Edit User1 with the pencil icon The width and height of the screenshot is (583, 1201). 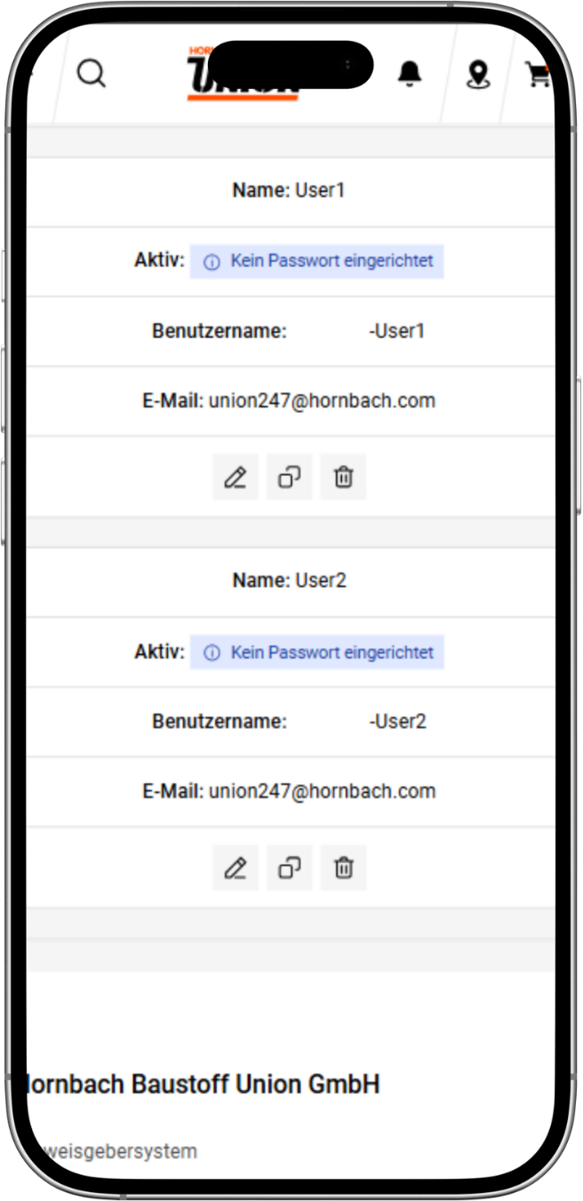[x=236, y=477]
